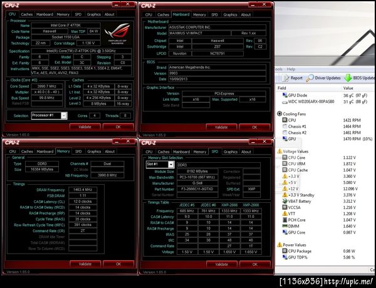Click Validate in the Mainboard window
This screenshot has width=376, height=288.
pos(221,127)
